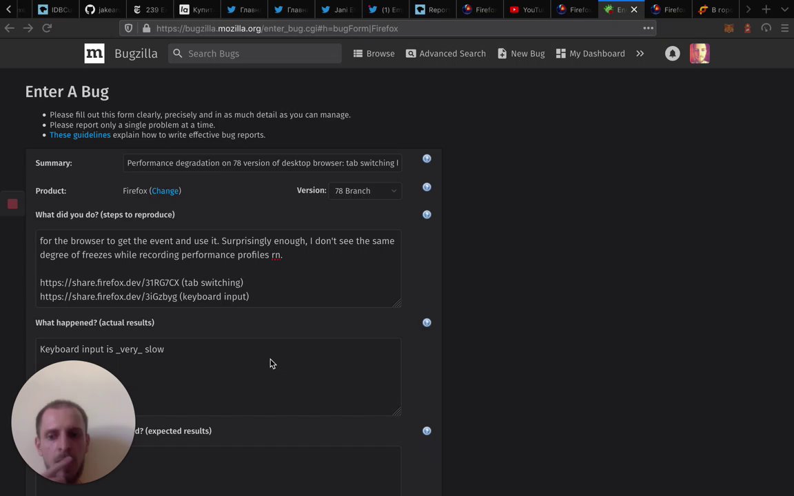Click the help icon beside Version dropdown
The width and height of the screenshot is (794, 496).
(x=427, y=187)
